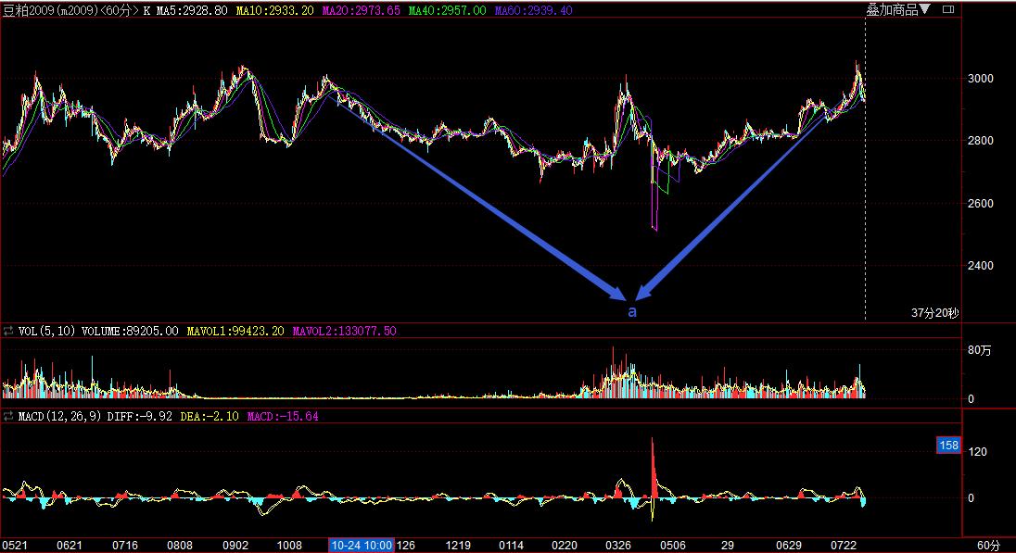Click the 120 MACD axis label
This screenshot has height=553, width=1016.
tap(977, 451)
